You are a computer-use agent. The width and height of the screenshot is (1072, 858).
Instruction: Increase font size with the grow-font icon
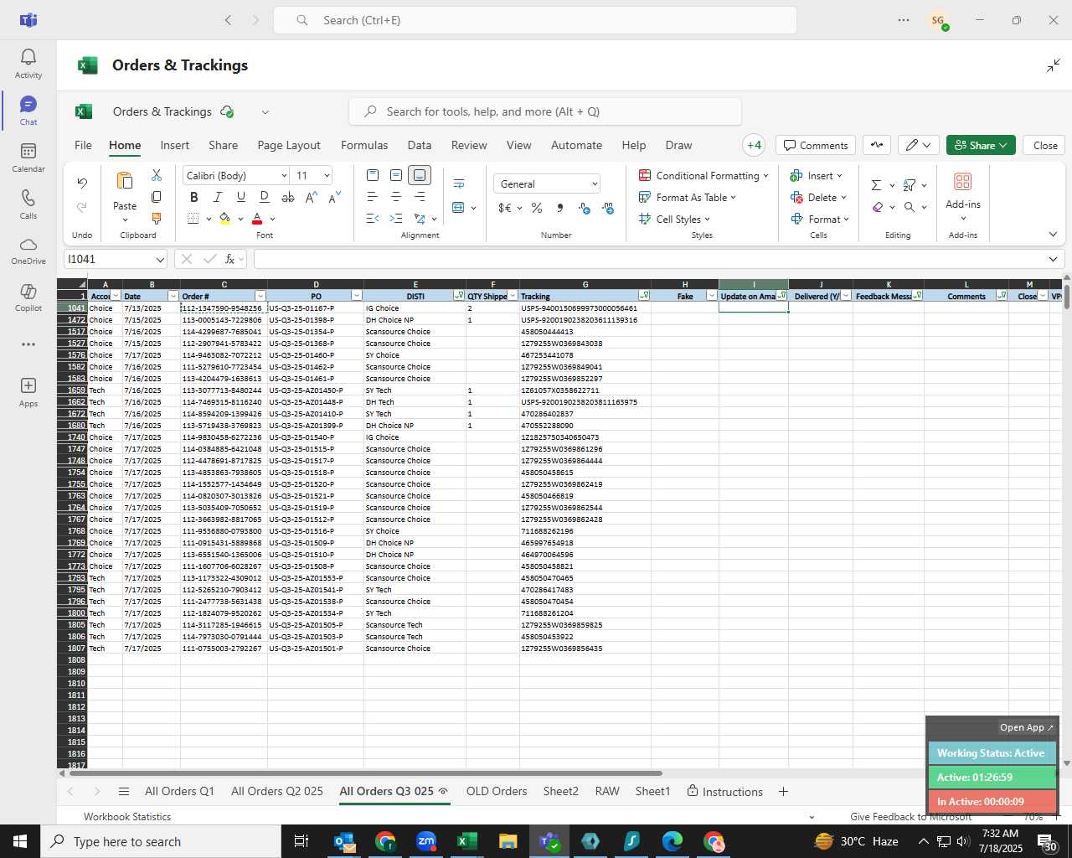tap(311, 197)
